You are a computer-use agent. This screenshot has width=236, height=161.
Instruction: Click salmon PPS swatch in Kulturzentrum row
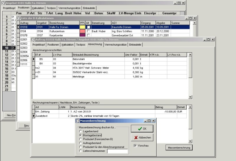[83, 31]
